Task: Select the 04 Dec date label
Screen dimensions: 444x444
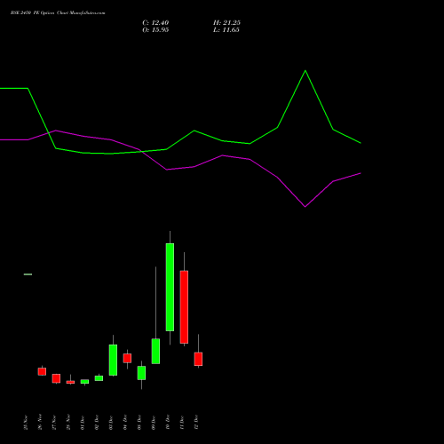Action: (x=125, y=423)
